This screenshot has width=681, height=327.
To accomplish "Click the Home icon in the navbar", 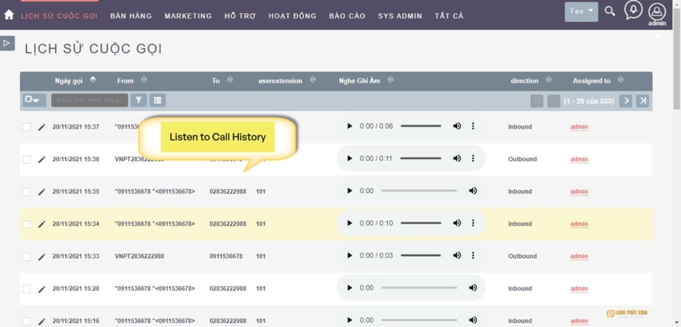I will 9,15.
